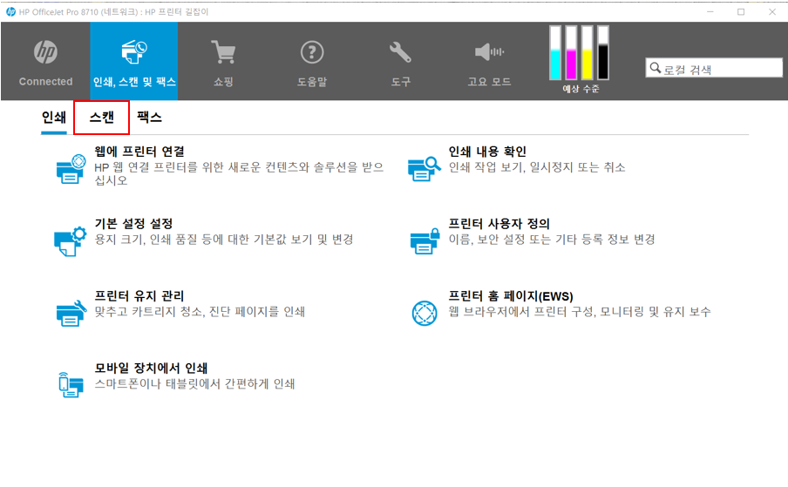Click the 스마트폰이나 태블릿에서 간편하게 인쇄 description
This screenshot has height=487, width=788.
click(x=195, y=384)
